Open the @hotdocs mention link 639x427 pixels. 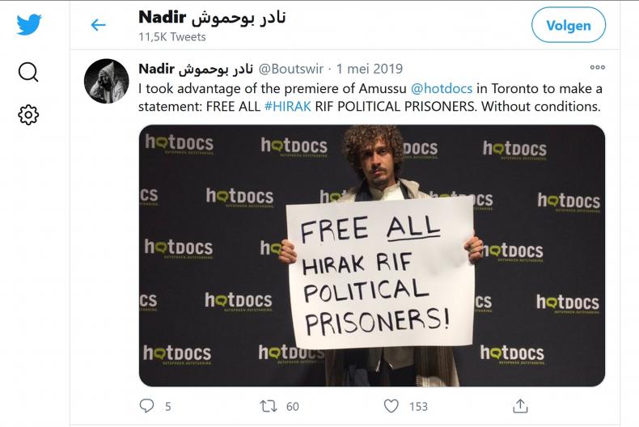click(x=442, y=88)
